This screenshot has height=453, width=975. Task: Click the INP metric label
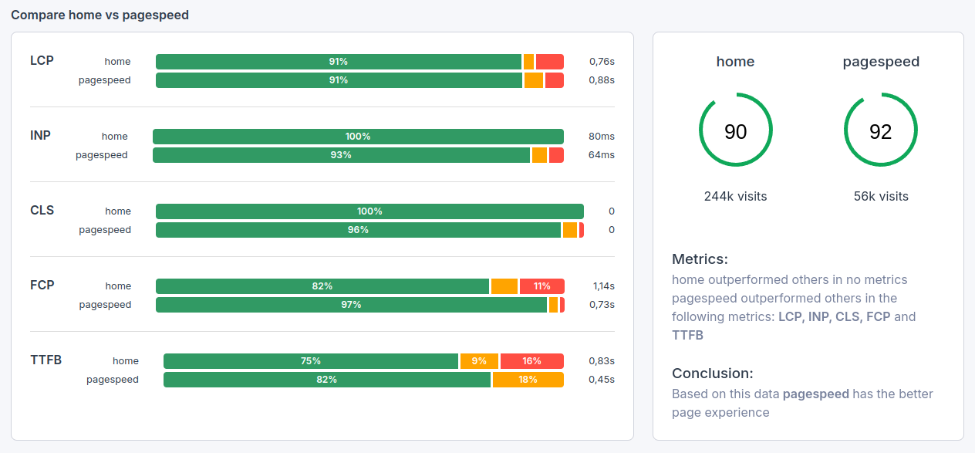[42, 135]
